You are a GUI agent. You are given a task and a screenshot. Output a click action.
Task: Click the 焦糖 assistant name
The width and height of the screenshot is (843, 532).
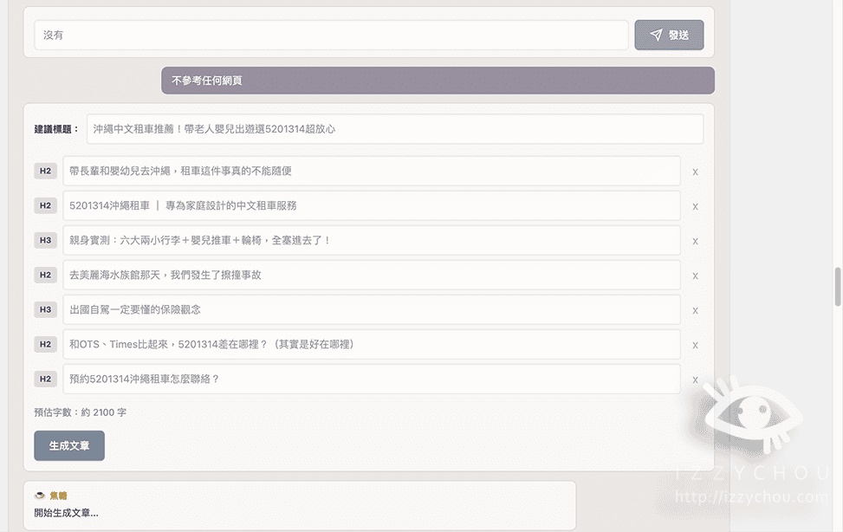tap(58, 496)
